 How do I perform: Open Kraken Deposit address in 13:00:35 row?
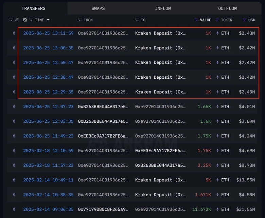pos(160,48)
